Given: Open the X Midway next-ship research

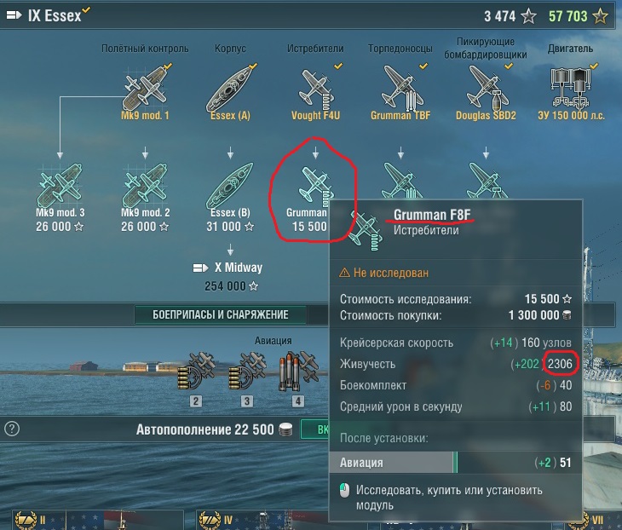Looking at the screenshot, I should [230, 277].
